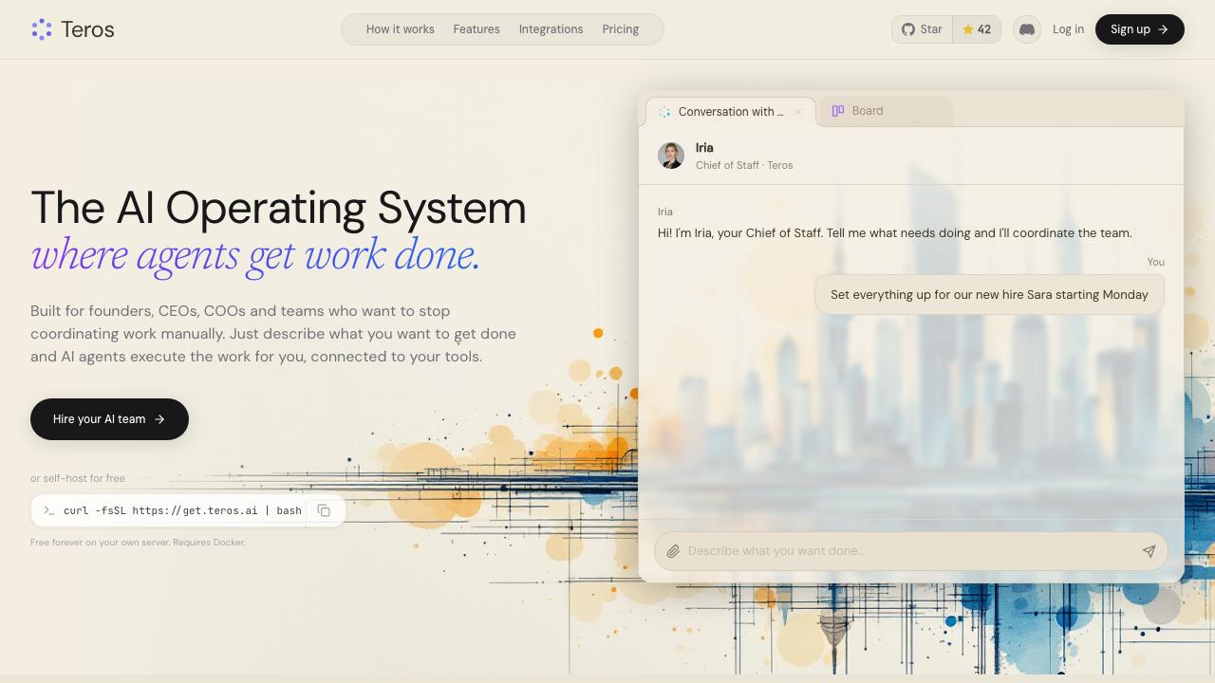Send message with paper plane icon
This screenshot has width=1215, height=683.
pos(1149,551)
